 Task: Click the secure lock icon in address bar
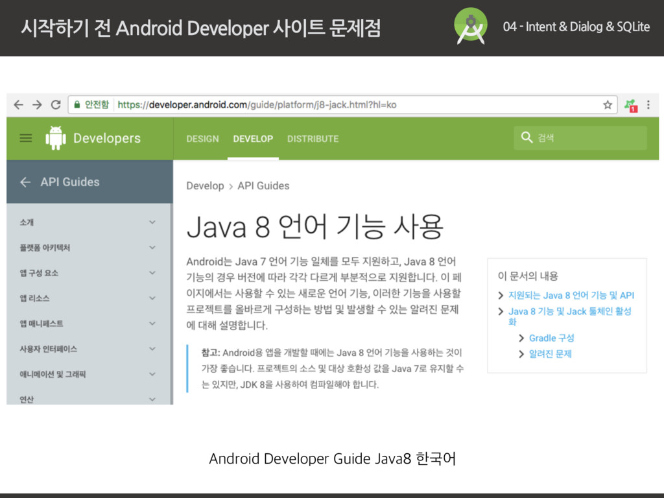(77, 104)
